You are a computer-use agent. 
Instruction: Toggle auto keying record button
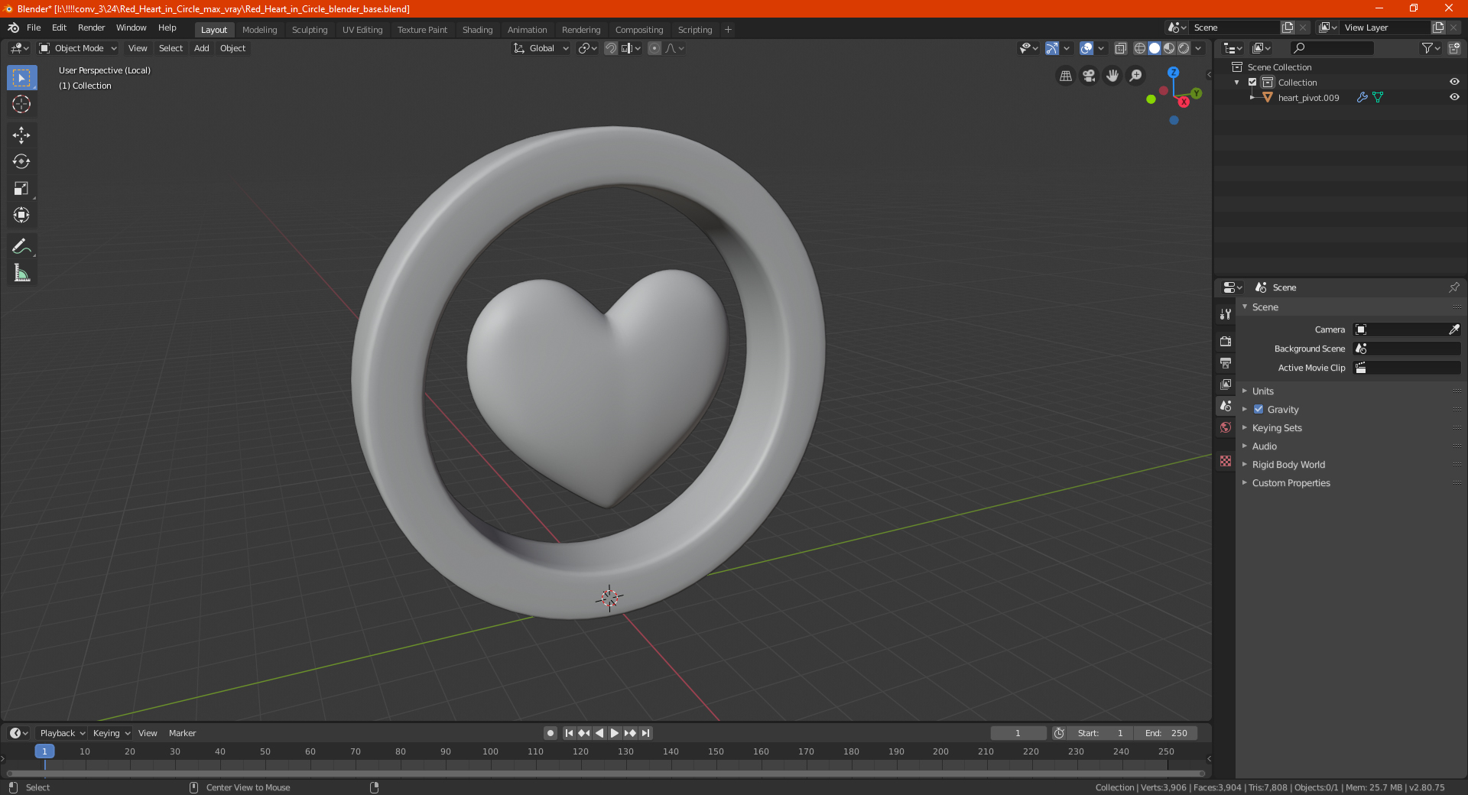[x=550, y=733]
